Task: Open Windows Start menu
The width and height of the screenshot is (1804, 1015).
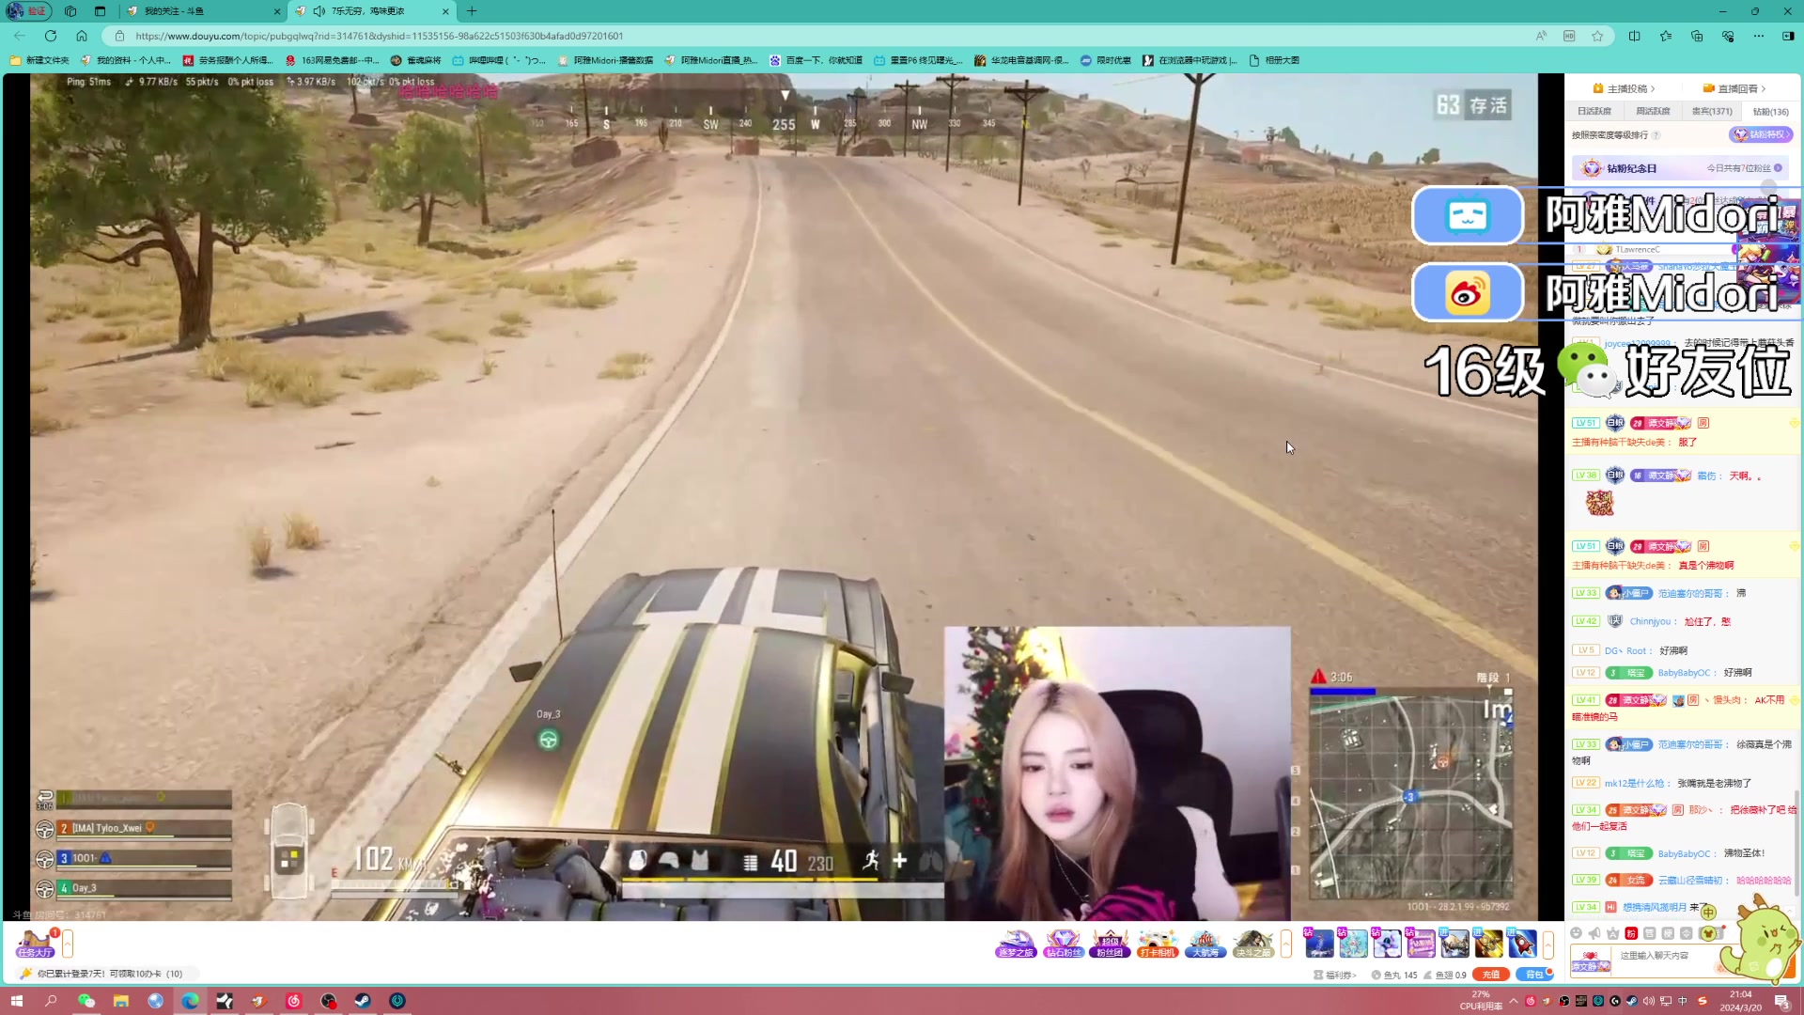Action: click(x=16, y=1001)
